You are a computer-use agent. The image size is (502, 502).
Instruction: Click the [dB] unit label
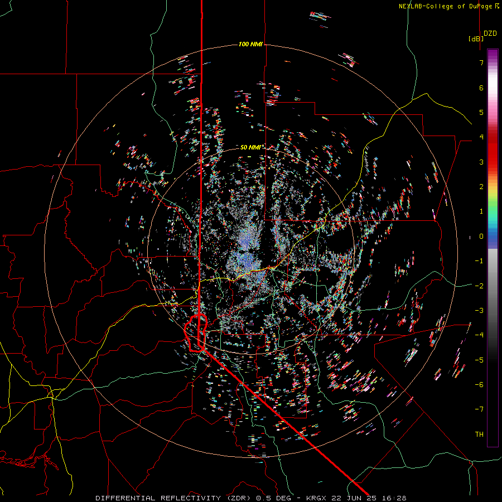[x=476, y=39]
